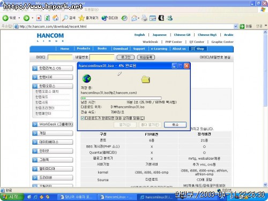This screenshot has height=201, width=268.
Task: Open the Home navigation tab
Action: 65,49
